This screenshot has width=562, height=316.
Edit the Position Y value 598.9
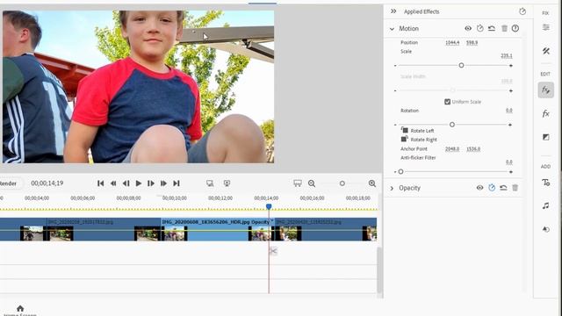click(x=472, y=43)
